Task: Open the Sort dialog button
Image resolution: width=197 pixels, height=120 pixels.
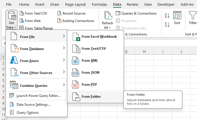Action: pos(177,18)
